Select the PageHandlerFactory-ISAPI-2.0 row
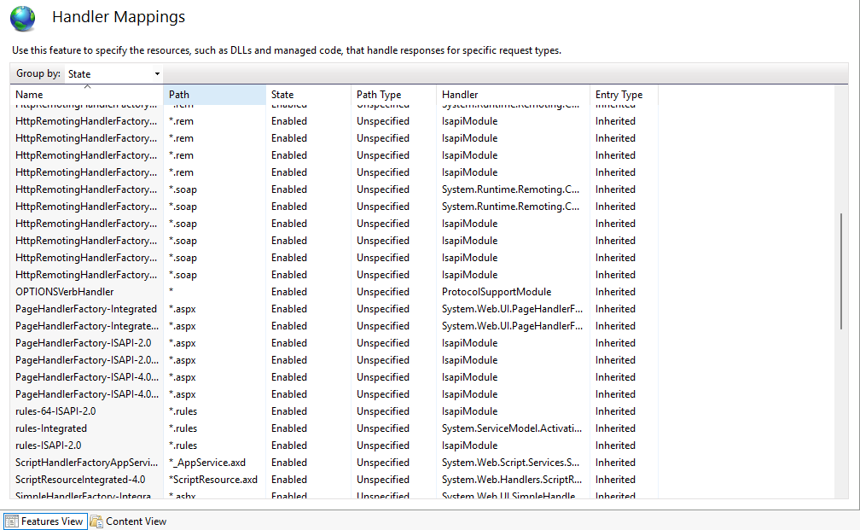860x530 pixels. [x=334, y=343]
